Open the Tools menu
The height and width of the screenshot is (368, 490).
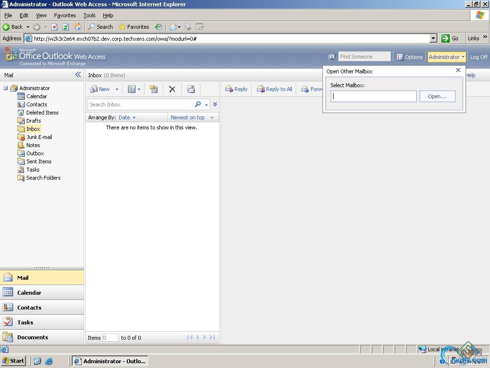[89, 15]
